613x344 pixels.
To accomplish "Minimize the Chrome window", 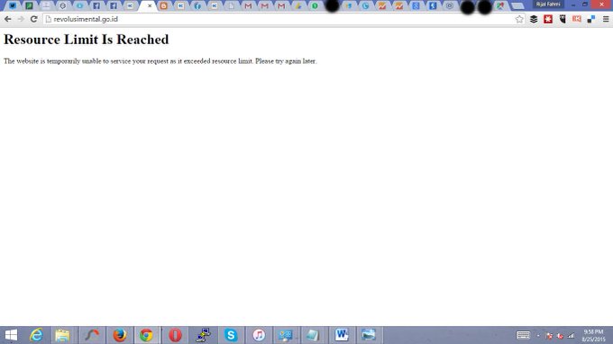I will coord(573,5).
